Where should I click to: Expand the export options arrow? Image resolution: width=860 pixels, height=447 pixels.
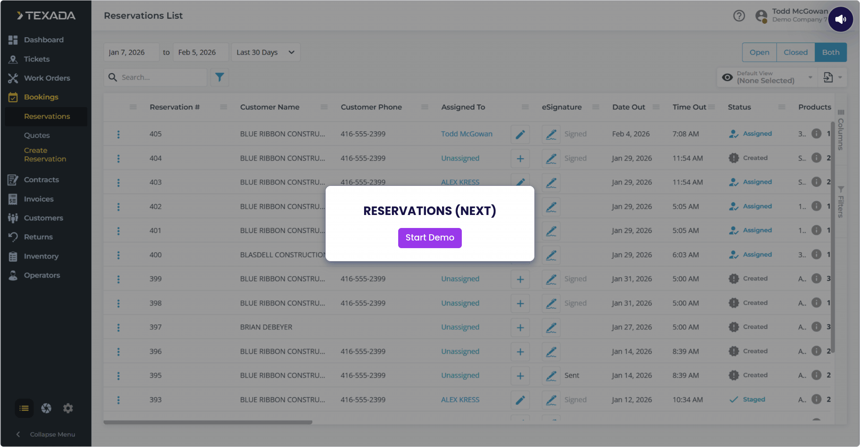coord(840,77)
